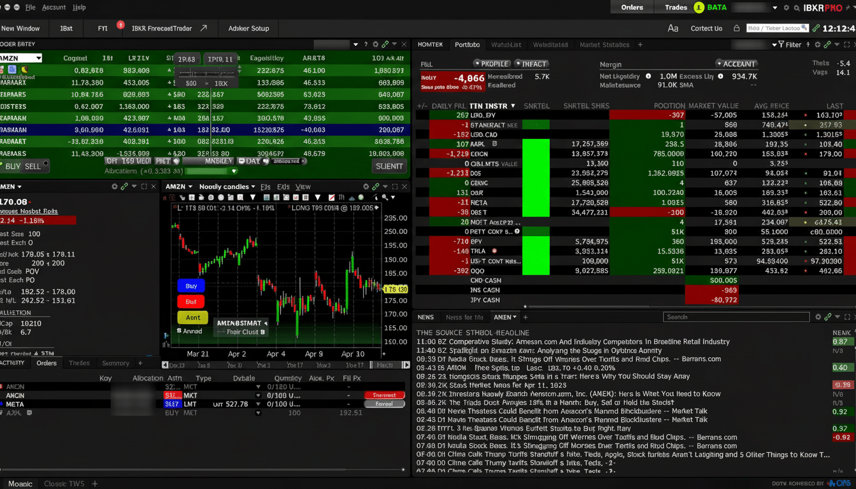Open order entry panel gear settings

tap(375, 45)
